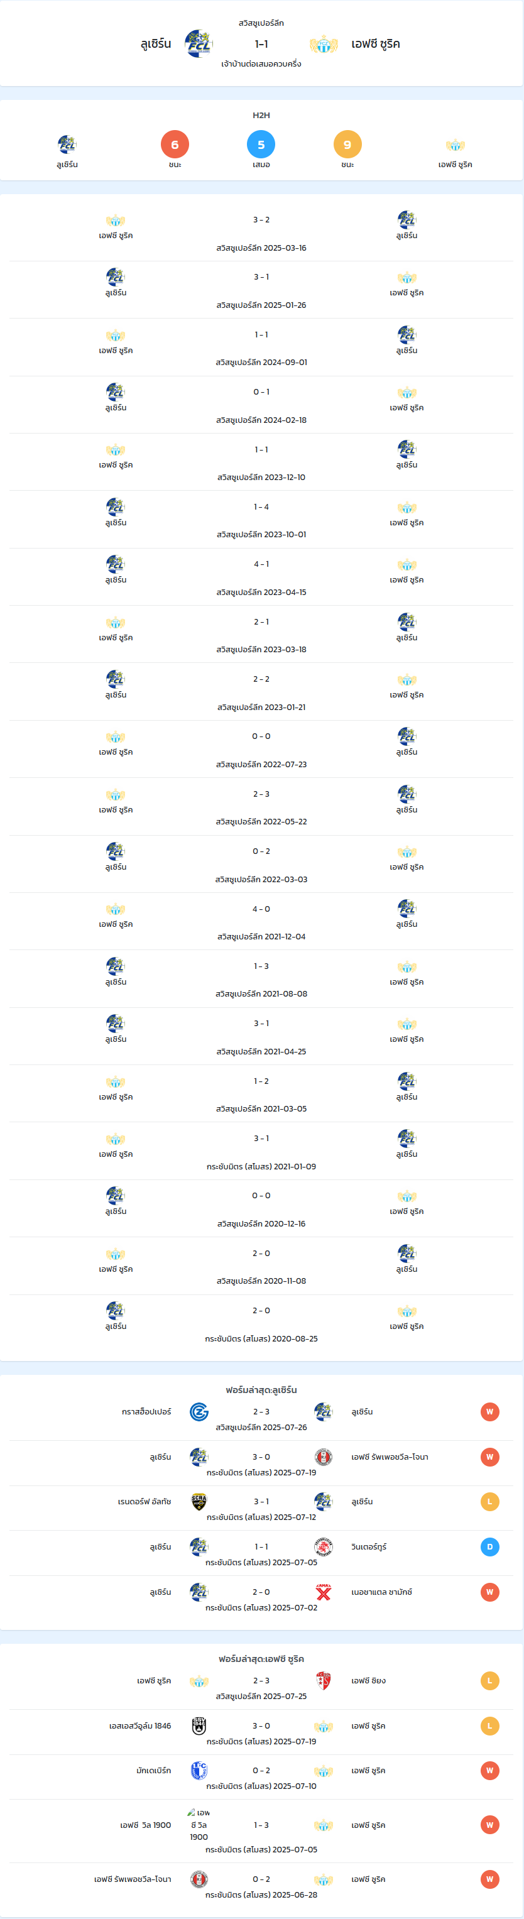Click the Neuchâtel Xamax red X logo
Image resolution: width=524 pixels, height=1919 pixels.
tap(324, 1592)
